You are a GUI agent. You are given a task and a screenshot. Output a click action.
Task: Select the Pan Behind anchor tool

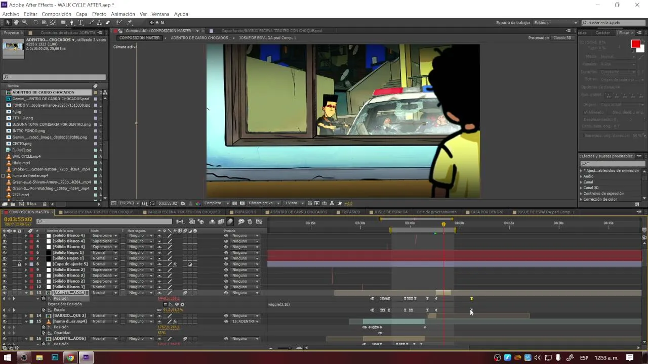53,22
